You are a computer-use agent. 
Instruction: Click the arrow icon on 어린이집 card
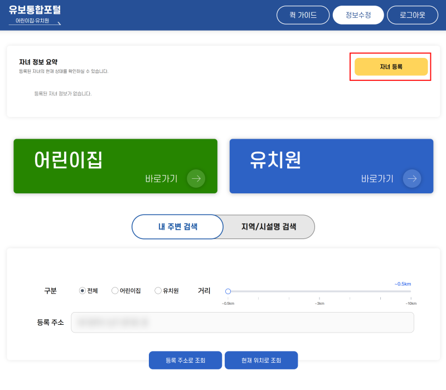point(196,178)
